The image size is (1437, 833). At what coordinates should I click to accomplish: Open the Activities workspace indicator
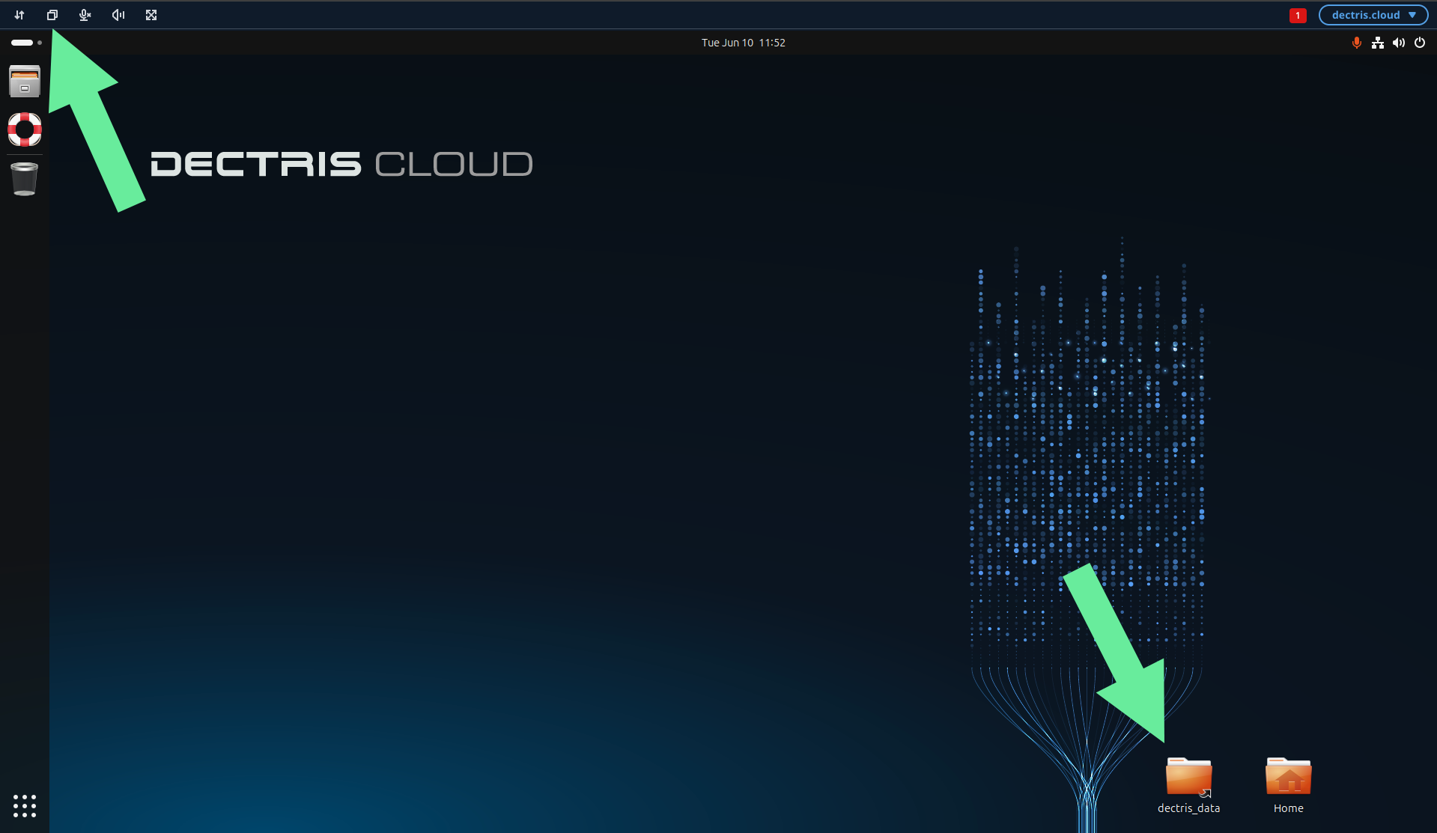coord(26,43)
